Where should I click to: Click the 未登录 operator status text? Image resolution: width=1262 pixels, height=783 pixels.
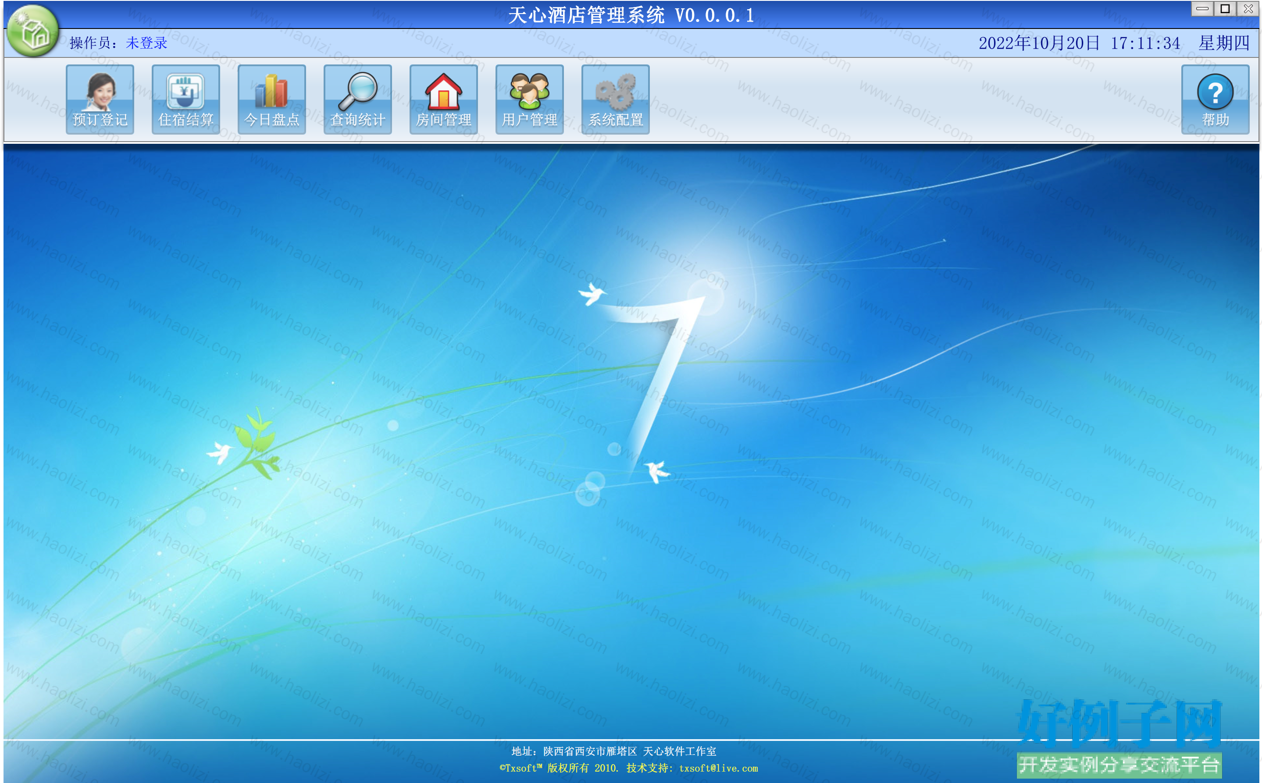pyautogui.click(x=146, y=43)
